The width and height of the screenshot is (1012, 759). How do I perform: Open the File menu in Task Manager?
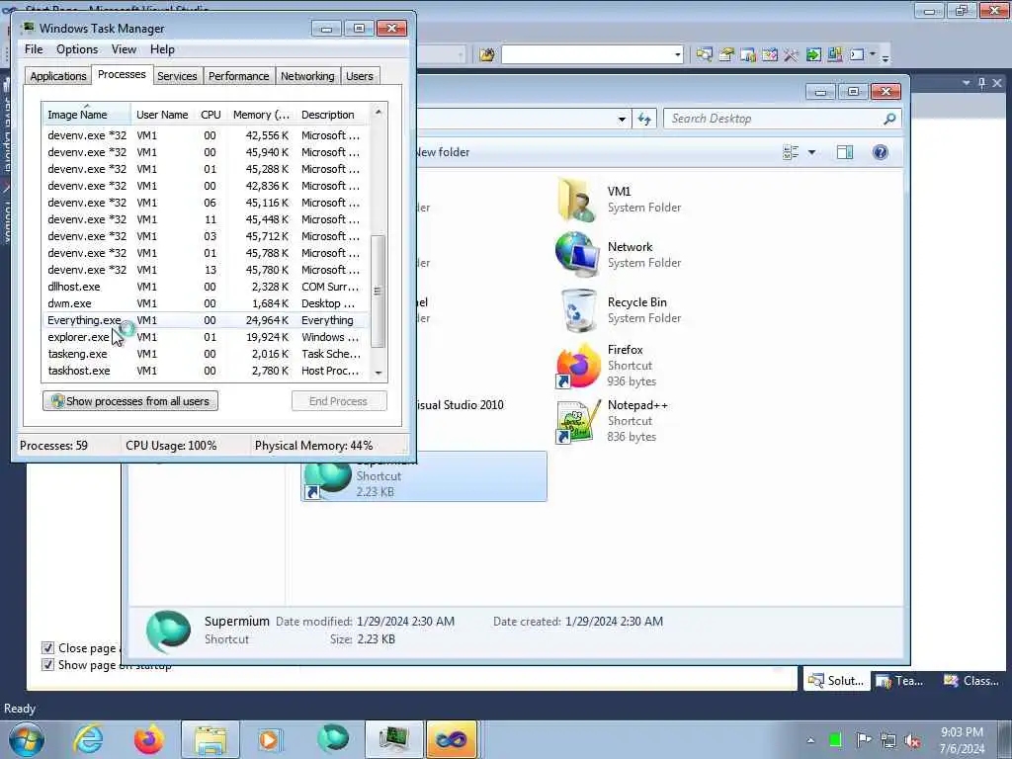click(x=34, y=49)
